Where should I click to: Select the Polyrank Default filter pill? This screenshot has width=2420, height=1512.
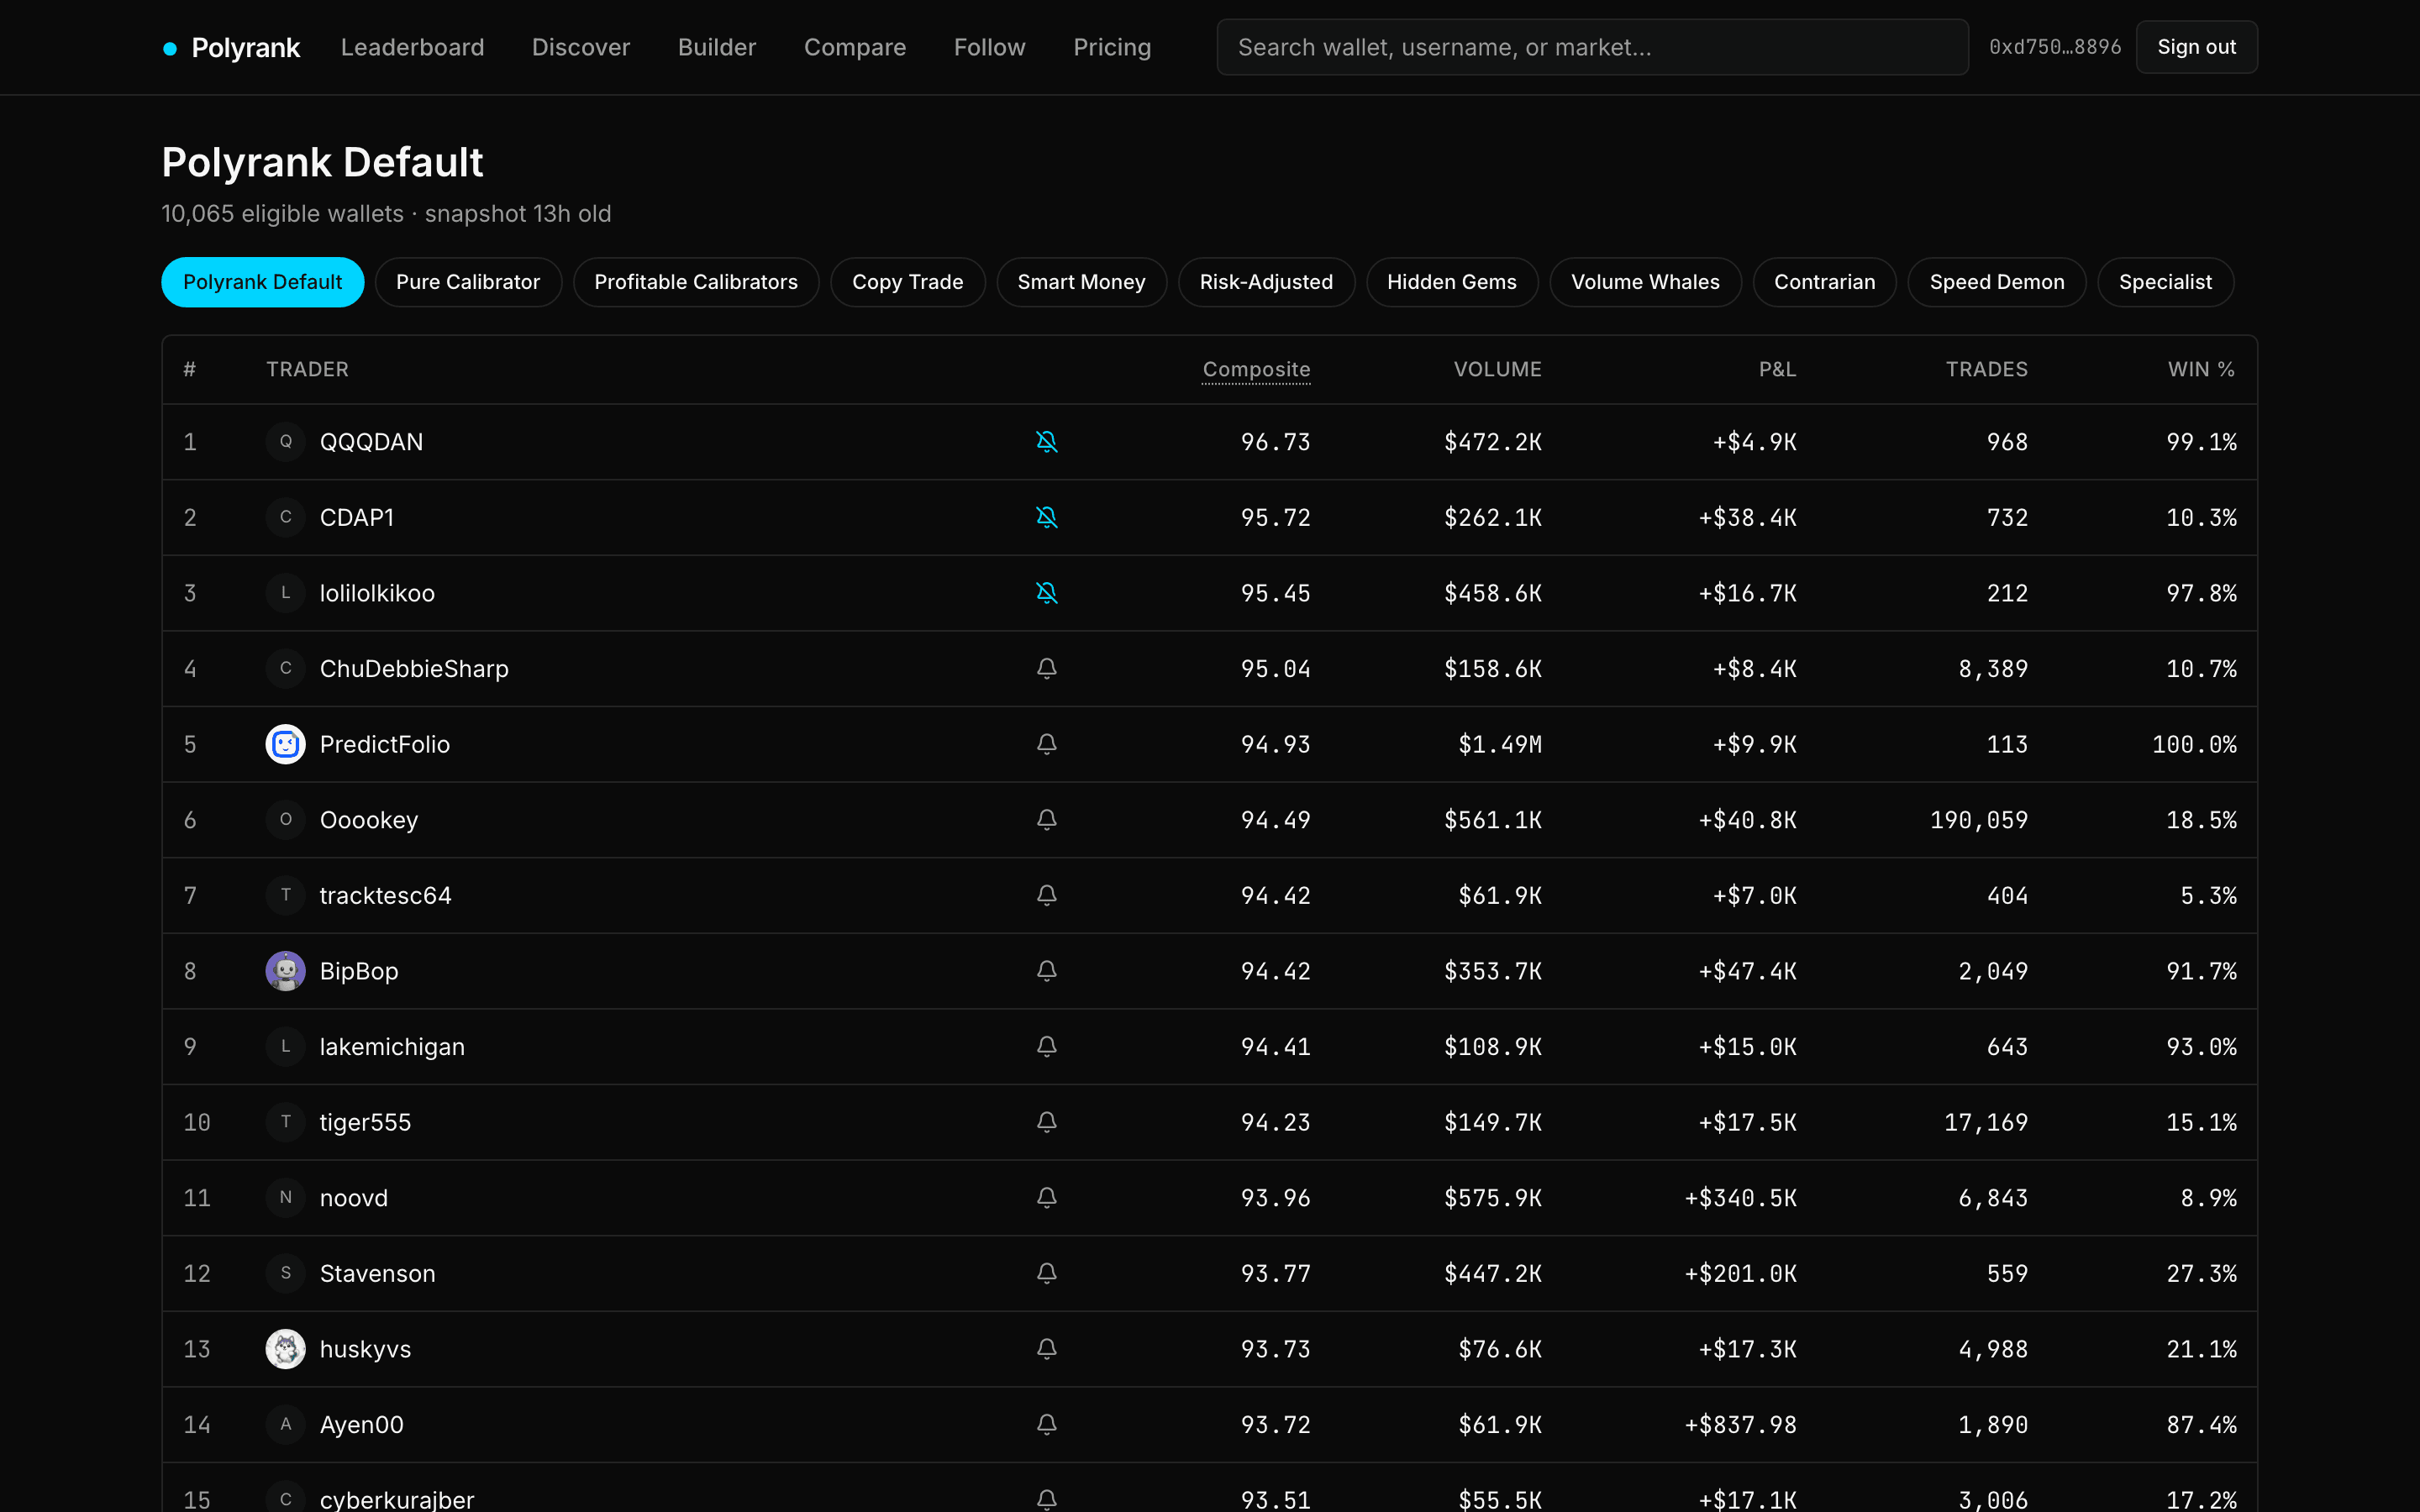(x=262, y=282)
